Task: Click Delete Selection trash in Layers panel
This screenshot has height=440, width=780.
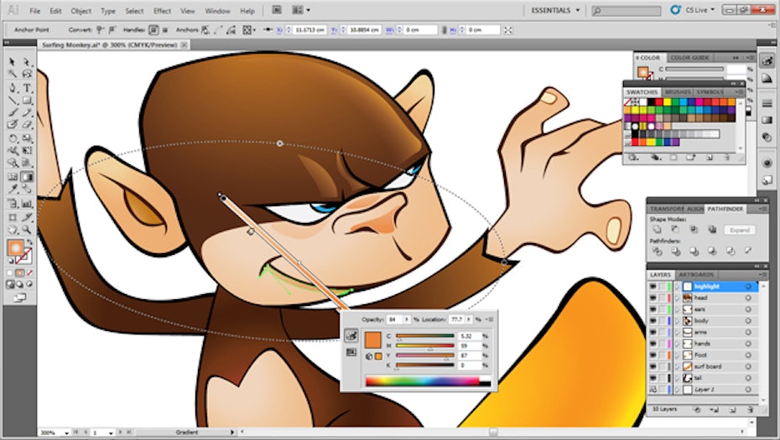Action: click(751, 410)
